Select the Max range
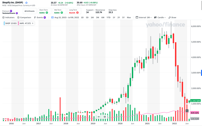This screenshot has height=126, width=202. pyautogui.click(x=129, y=17)
